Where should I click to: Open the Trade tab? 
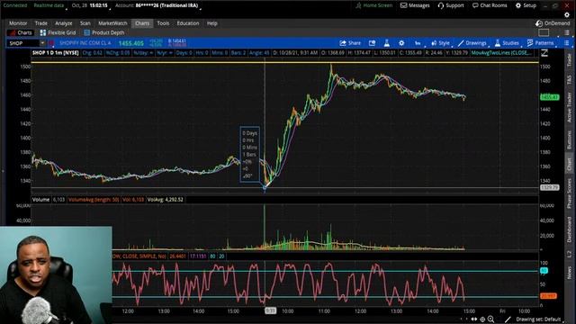(41, 23)
